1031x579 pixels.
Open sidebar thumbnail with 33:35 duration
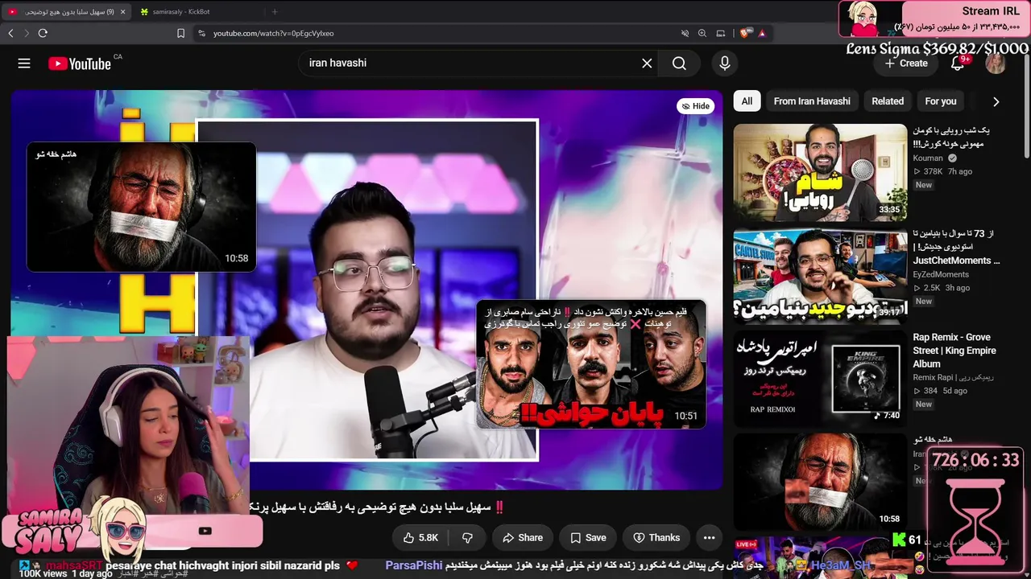point(820,172)
